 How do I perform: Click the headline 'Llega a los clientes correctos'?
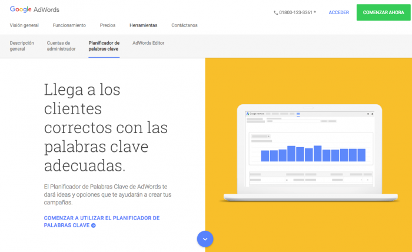[x=106, y=127]
